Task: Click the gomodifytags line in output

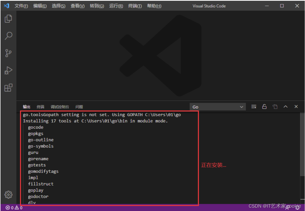Action: point(43,171)
